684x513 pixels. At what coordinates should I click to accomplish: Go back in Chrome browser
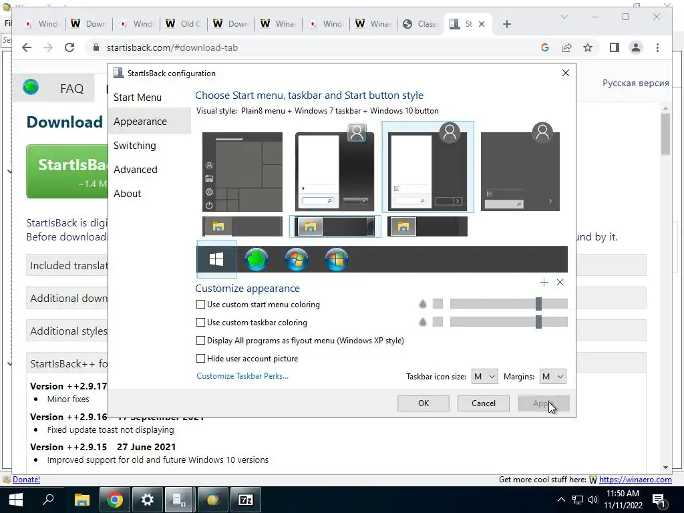[x=27, y=47]
